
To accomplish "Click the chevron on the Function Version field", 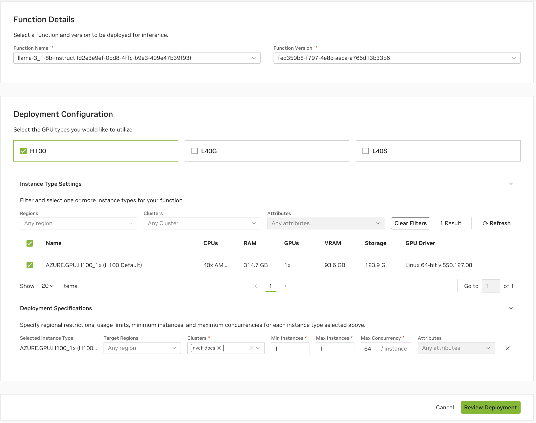I will 514,58.
